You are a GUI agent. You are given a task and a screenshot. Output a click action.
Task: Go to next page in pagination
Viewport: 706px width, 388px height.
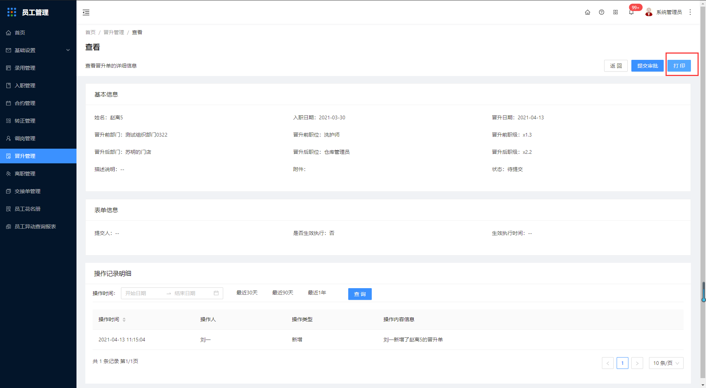(637, 363)
